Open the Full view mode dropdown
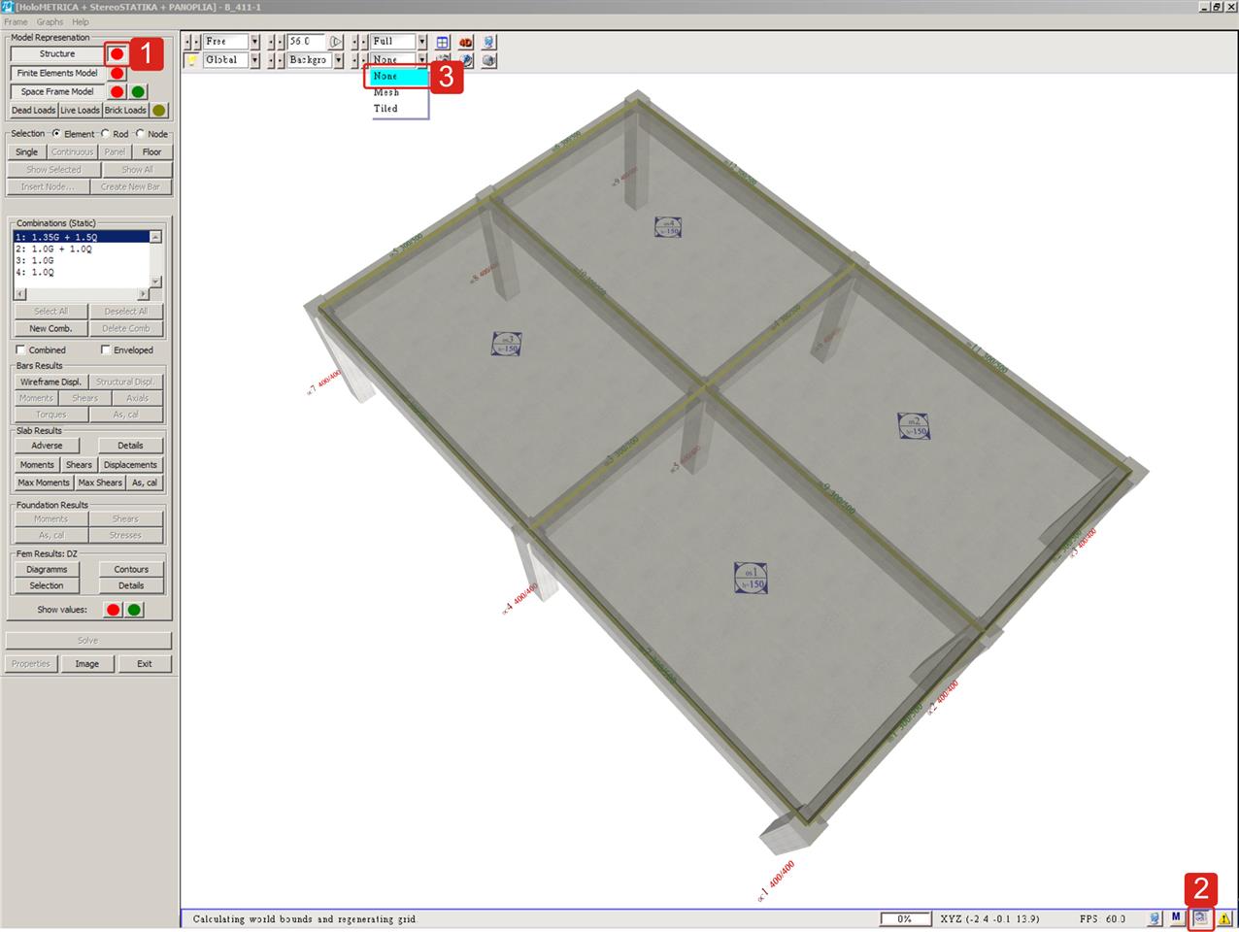Viewport: 1239px width, 932px height. pos(422,42)
